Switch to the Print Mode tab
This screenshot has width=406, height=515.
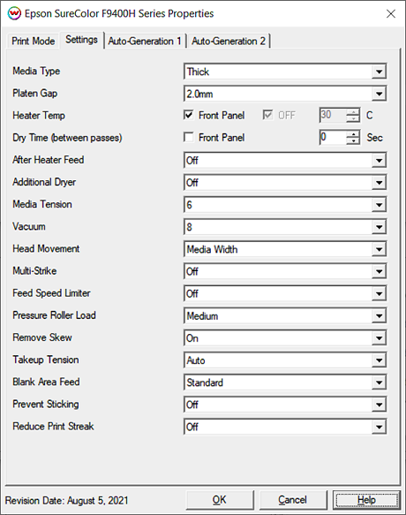[34, 41]
